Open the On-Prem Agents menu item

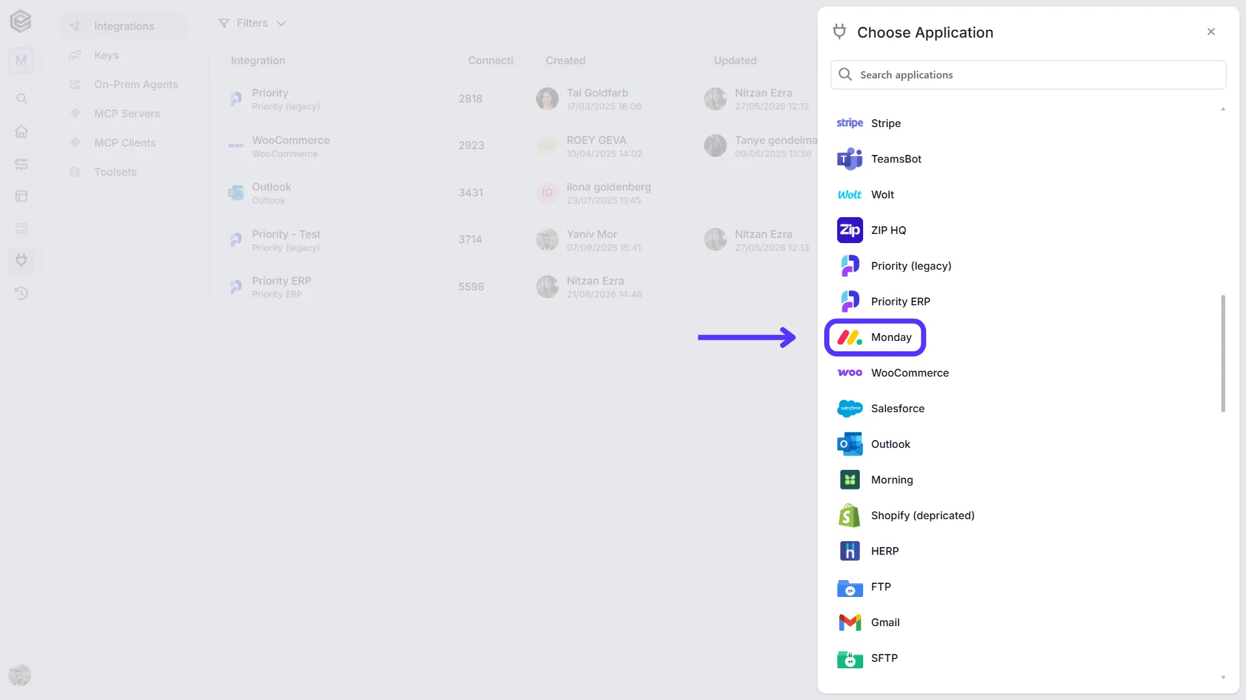coord(123,84)
